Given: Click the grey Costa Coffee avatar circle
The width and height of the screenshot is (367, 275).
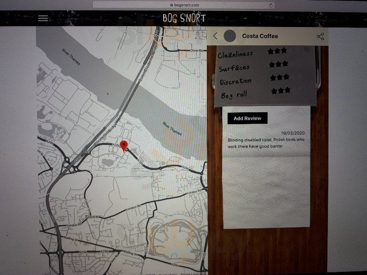Looking at the screenshot, I should click(230, 36).
